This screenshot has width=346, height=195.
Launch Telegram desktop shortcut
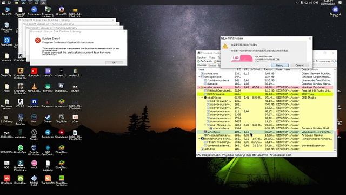click(48, 134)
